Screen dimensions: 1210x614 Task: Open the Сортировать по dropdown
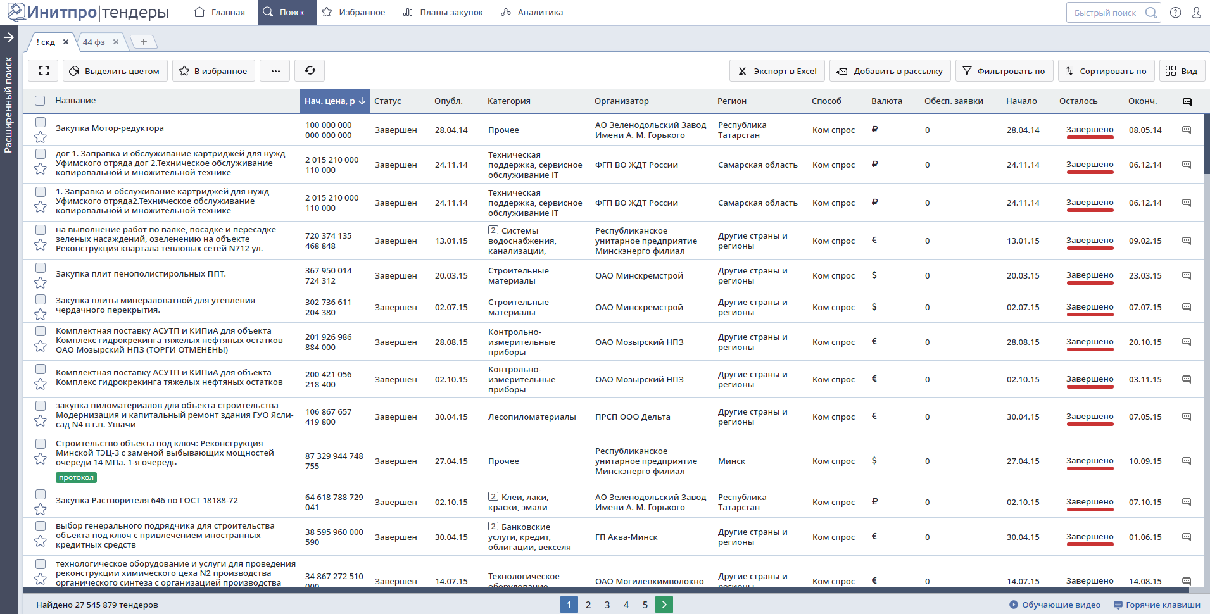click(x=1106, y=71)
